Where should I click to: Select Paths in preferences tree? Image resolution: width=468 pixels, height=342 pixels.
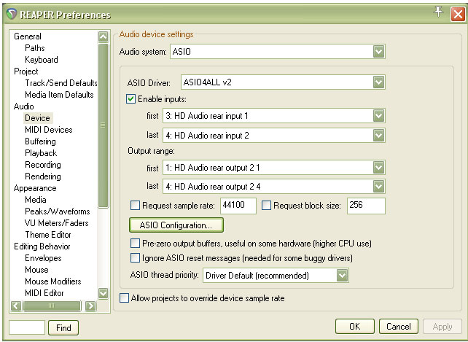pyautogui.click(x=35, y=48)
